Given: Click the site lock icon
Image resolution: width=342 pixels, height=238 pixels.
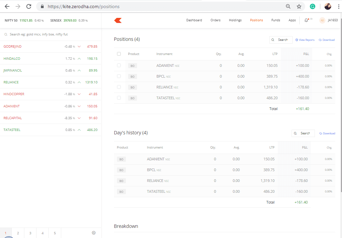Looking at the screenshot, I should [x=42, y=6].
